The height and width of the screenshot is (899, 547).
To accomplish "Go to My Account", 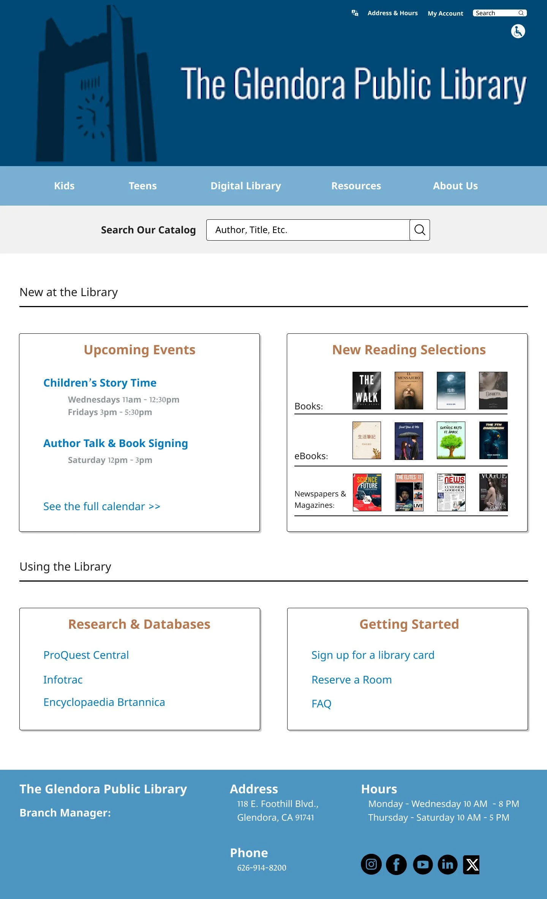I will [x=445, y=13].
